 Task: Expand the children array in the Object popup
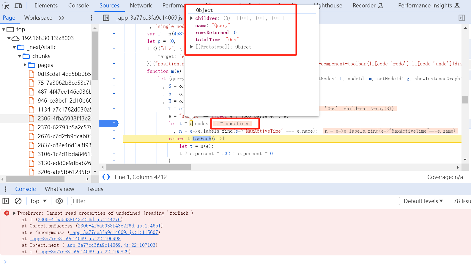(x=192, y=18)
